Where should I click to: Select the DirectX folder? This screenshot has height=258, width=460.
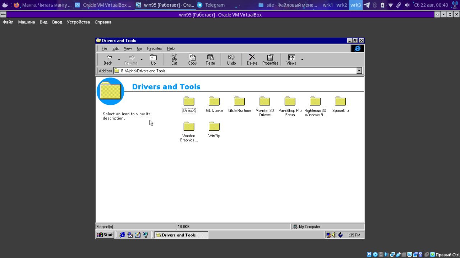point(189,104)
